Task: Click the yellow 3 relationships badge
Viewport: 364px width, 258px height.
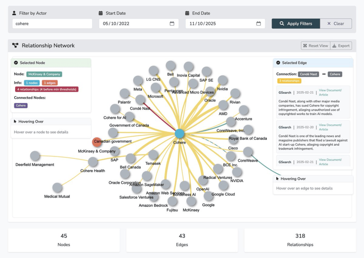Action: click(x=289, y=81)
